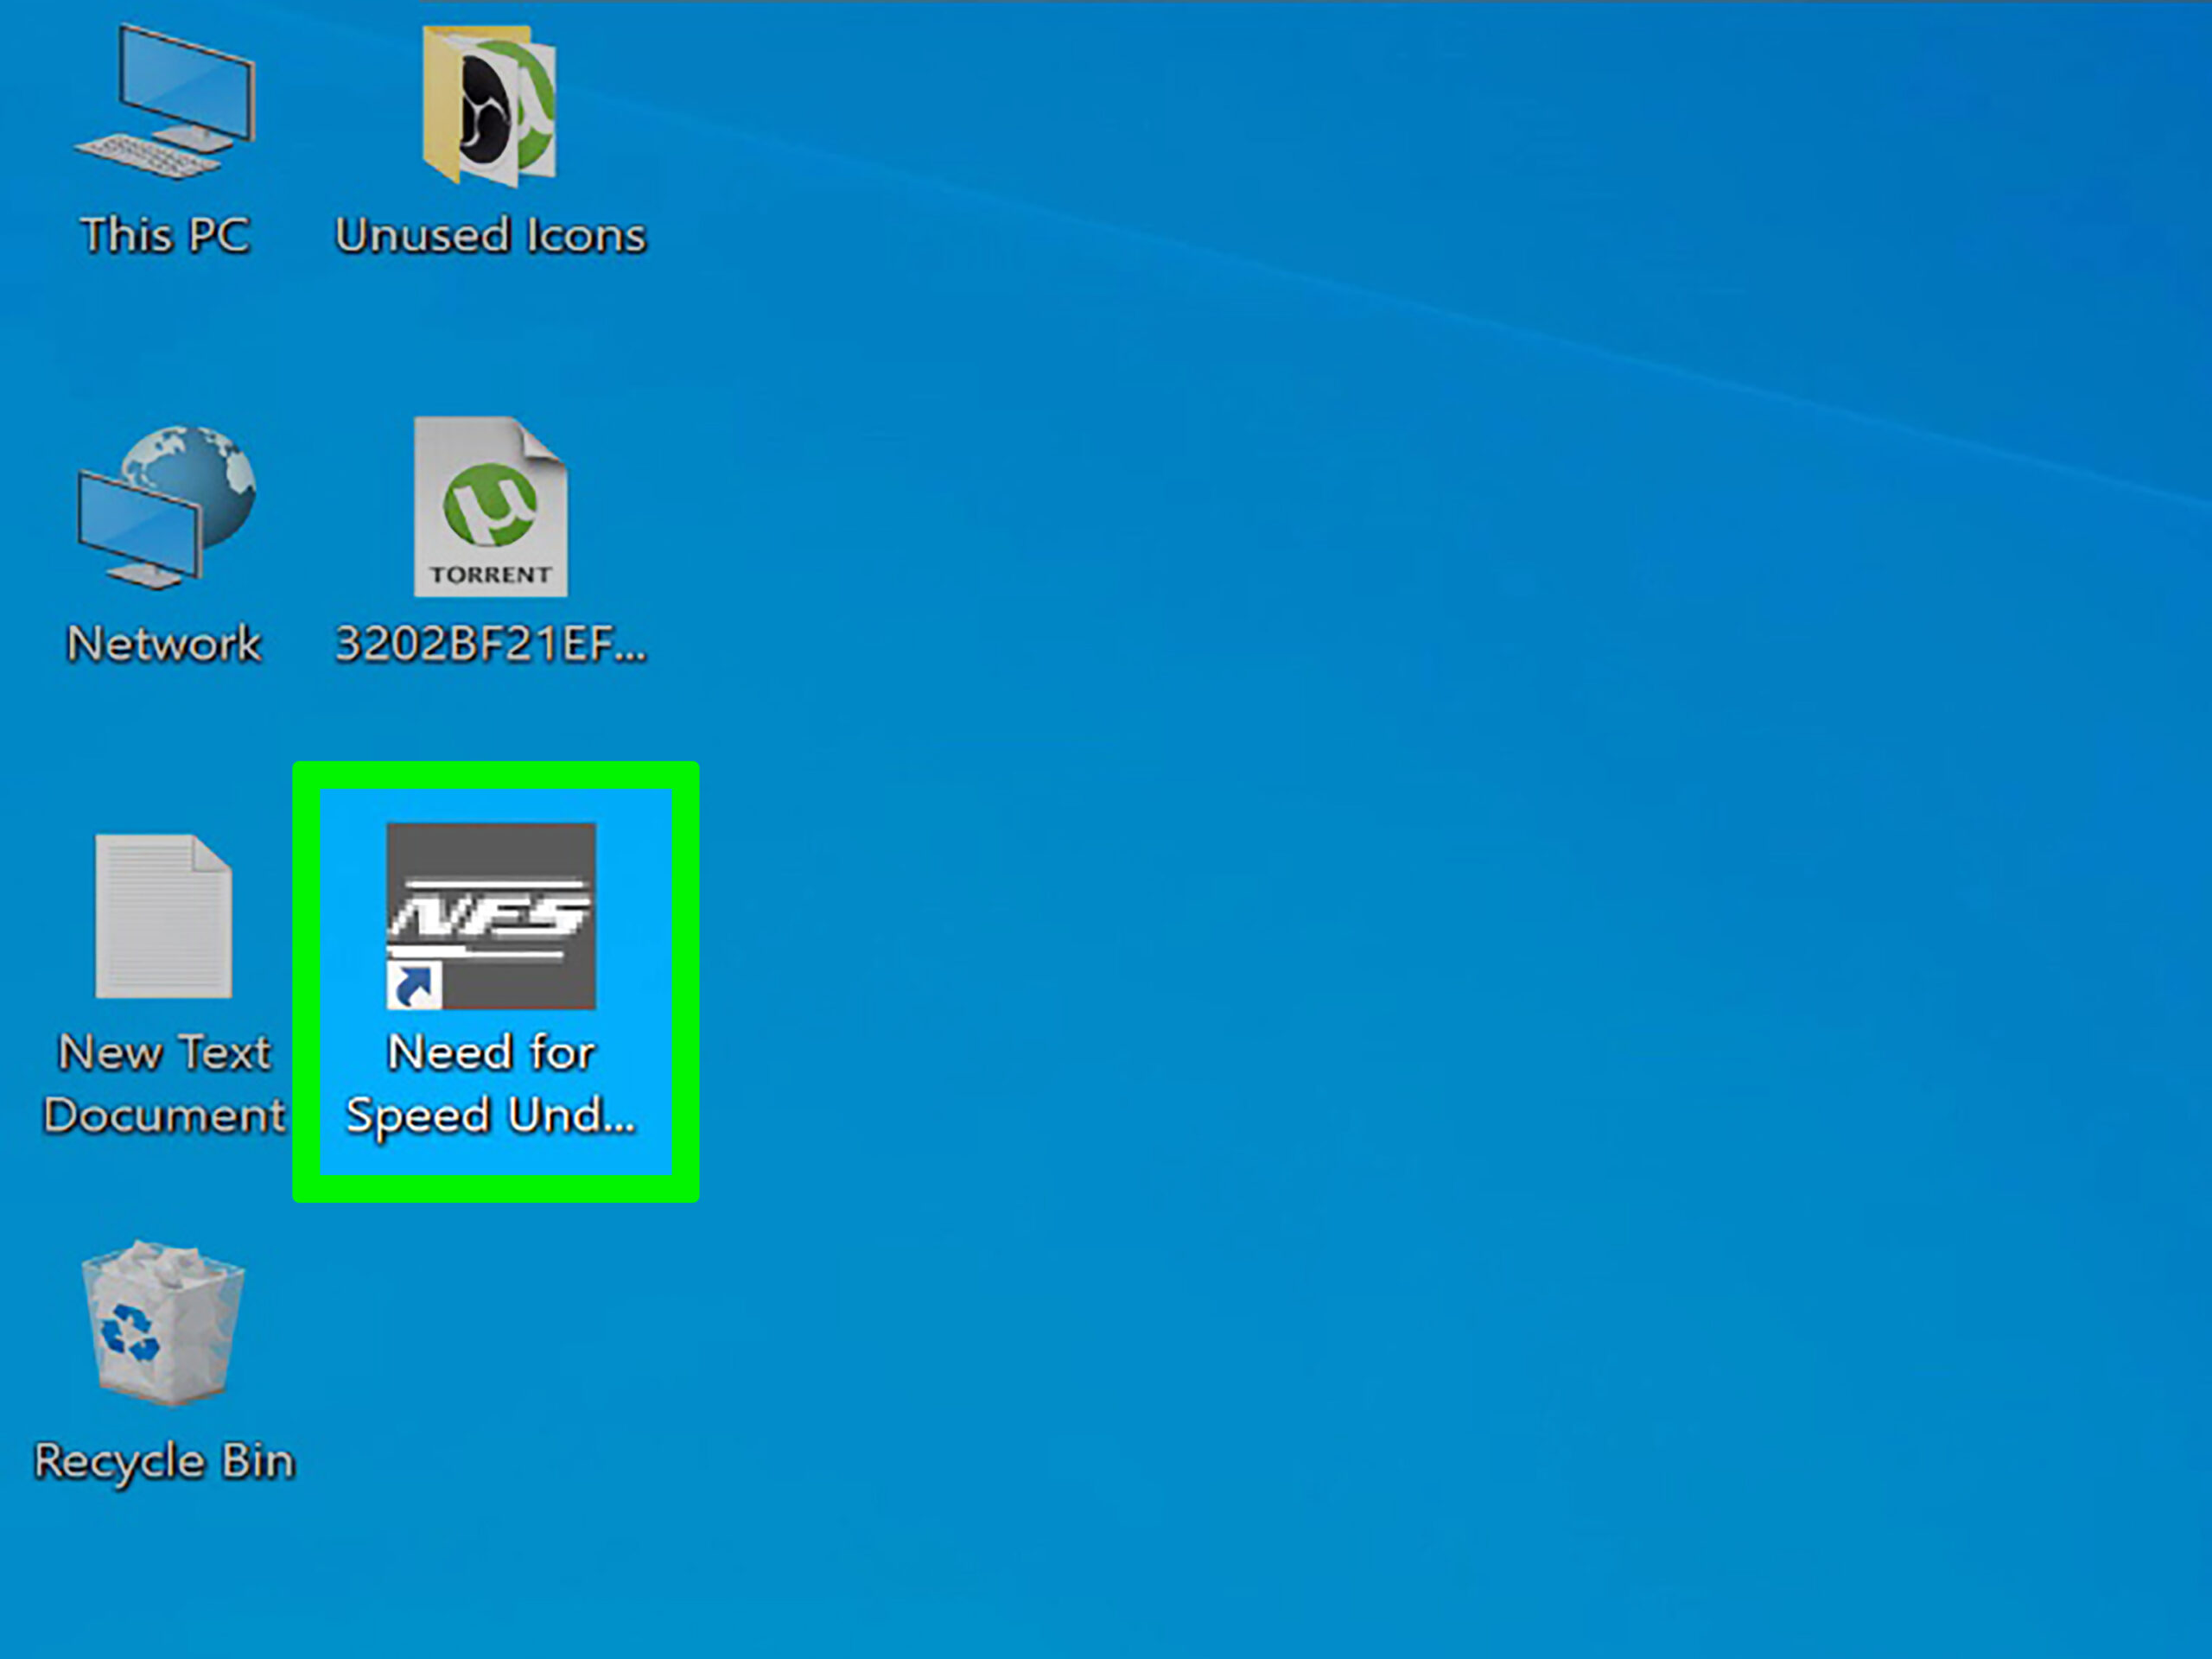Screen dimensions: 2212x1659
Task: Click the Unused Icons folder icon
Action: point(490,107)
